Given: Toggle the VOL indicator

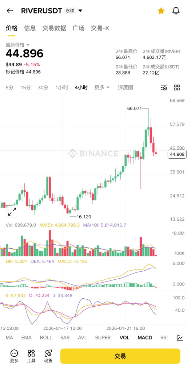Looking at the screenshot, I should coord(124,338).
